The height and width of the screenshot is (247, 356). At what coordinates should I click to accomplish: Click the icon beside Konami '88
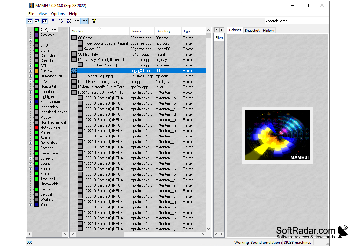point(80,49)
